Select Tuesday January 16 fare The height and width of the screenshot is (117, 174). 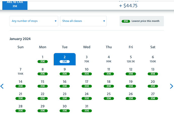point(65,84)
